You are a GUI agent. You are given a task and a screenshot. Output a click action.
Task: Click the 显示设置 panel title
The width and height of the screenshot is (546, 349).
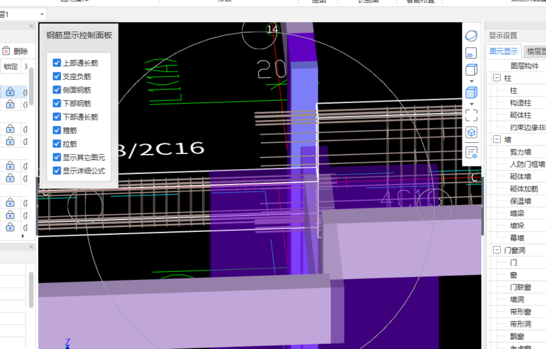(503, 36)
